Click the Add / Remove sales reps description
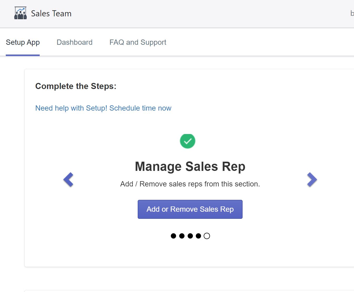The image size is (354, 292). [190, 184]
